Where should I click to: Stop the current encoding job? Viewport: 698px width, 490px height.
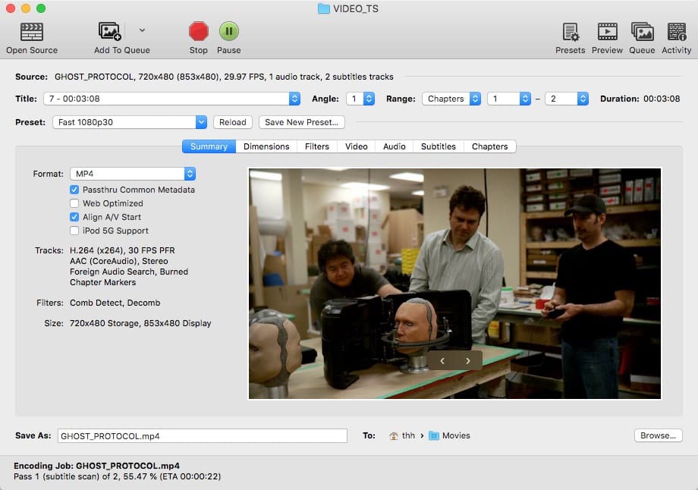click(198, 32)
